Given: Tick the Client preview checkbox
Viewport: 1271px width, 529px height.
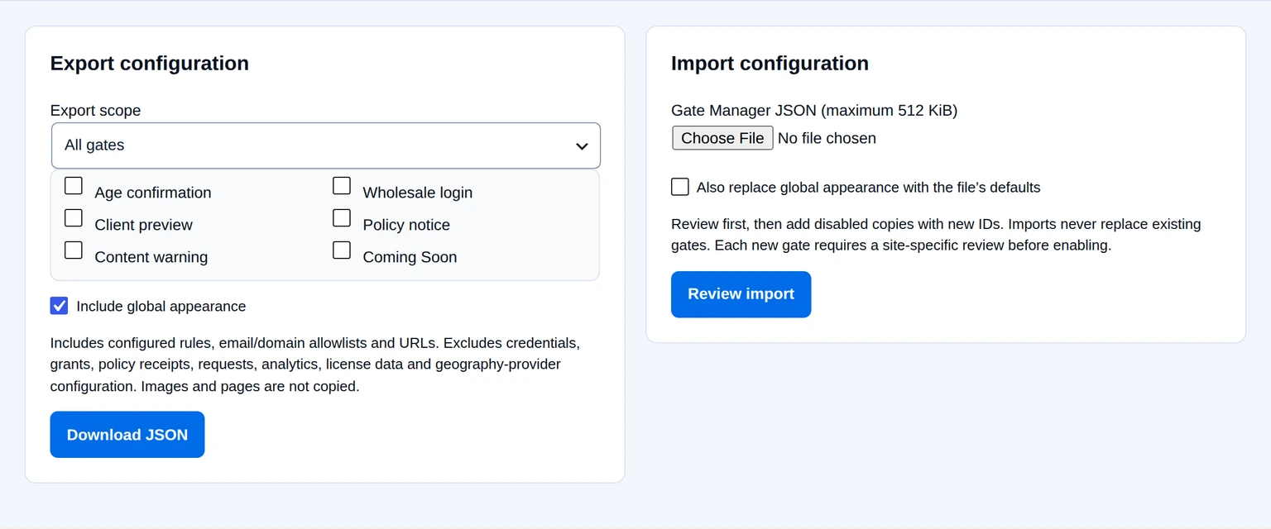Looking at the screenshot, I should click(x=74, y=218).
